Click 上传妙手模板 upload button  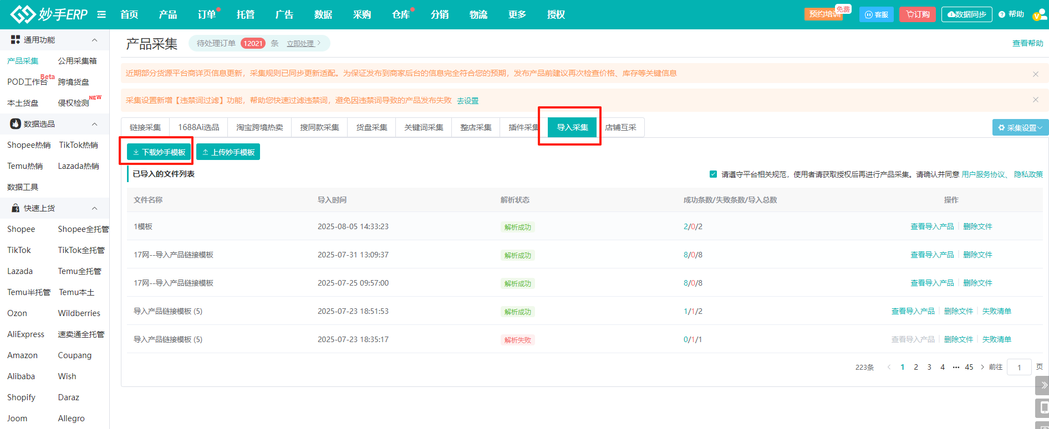point(228,152)
